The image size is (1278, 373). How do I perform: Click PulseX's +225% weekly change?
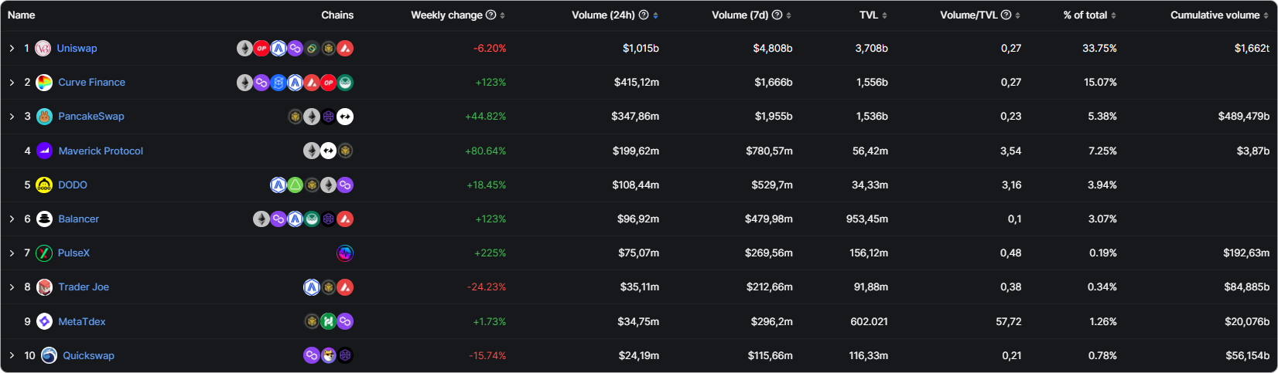(x=490, y=253)
